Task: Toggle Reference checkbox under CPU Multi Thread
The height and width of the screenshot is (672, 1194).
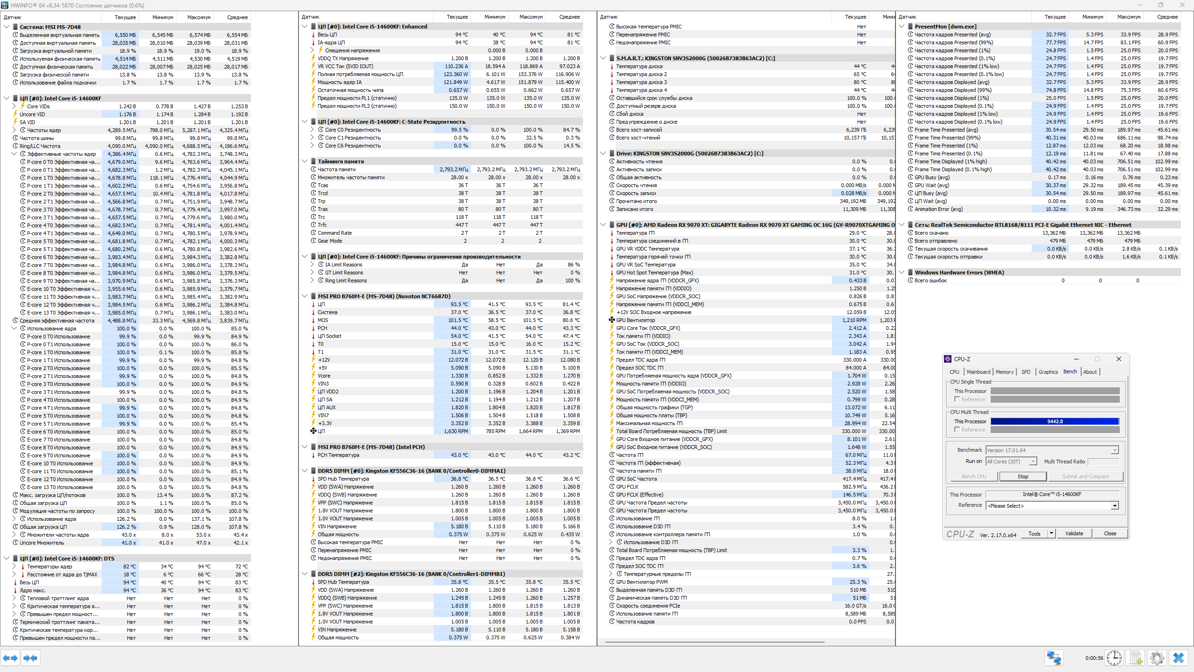Action: (x=957, y=430)
